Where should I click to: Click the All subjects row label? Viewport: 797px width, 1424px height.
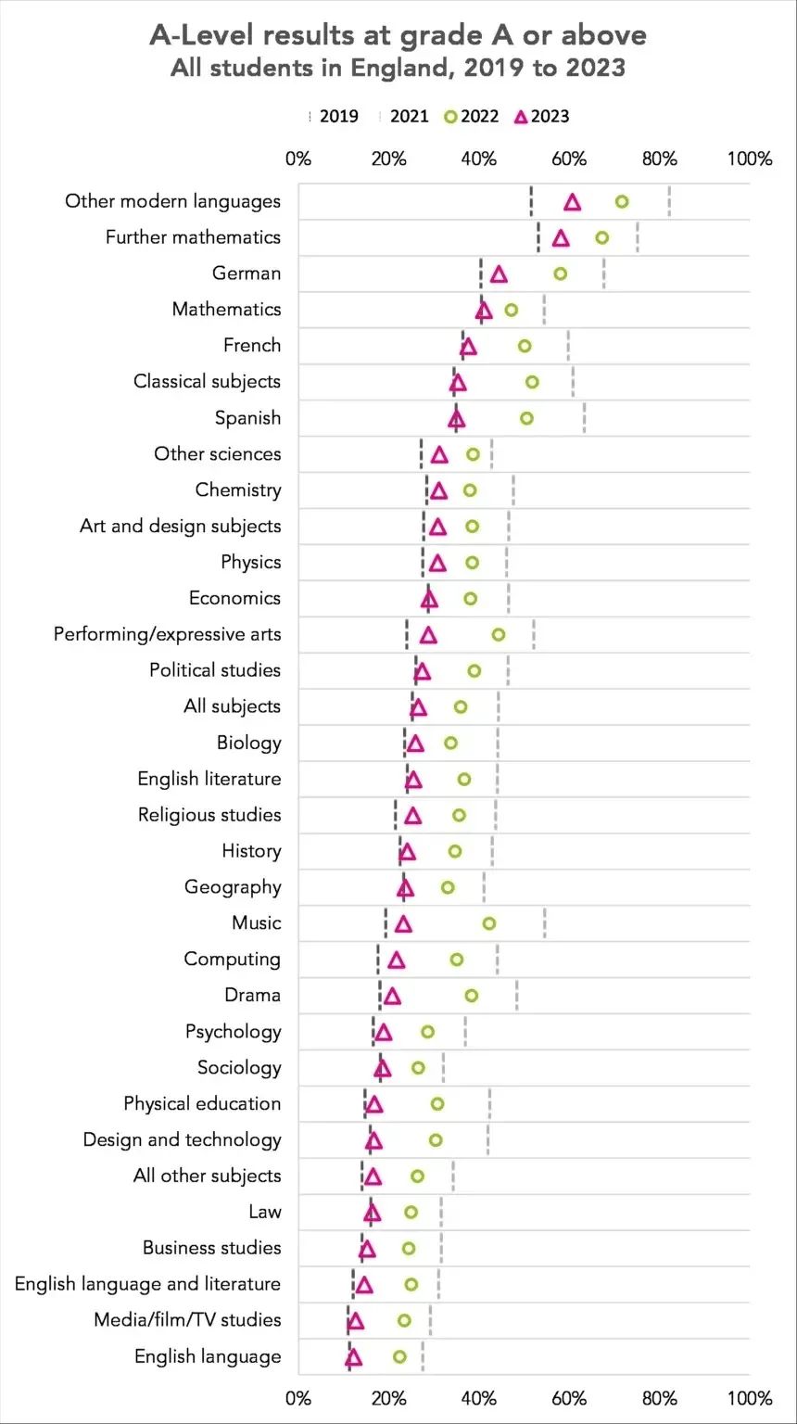pos(232,706)
